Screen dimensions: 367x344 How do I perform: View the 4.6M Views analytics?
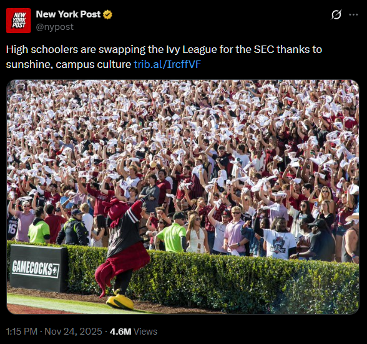134,332
